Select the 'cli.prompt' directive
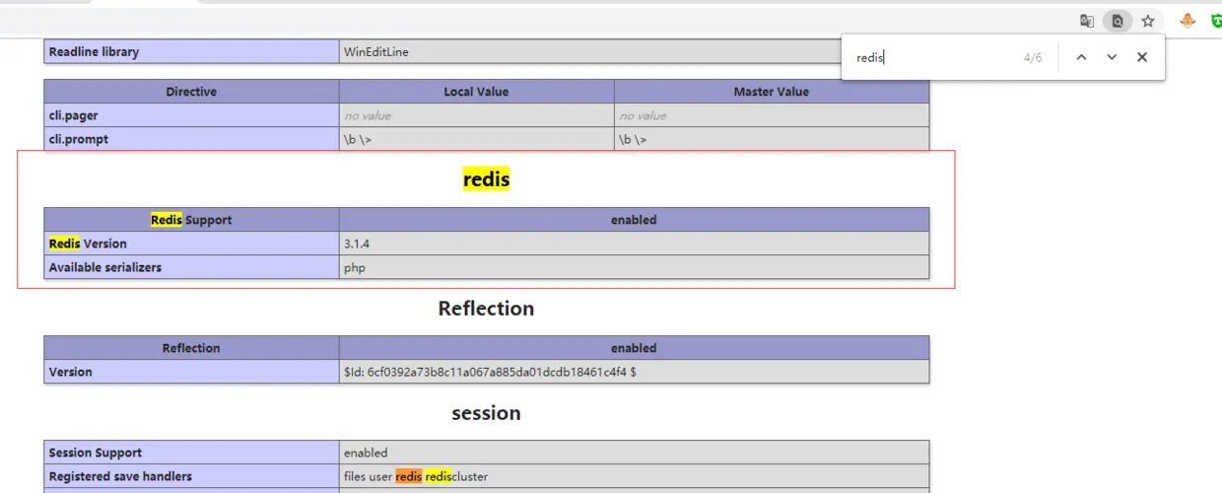This screenshot has width=1222, height=493. 79,139
